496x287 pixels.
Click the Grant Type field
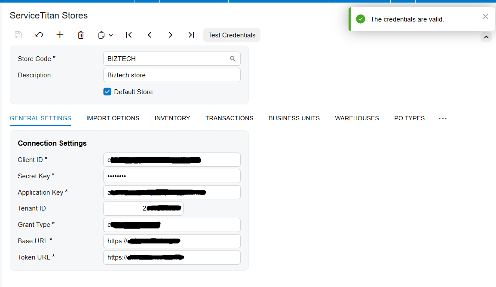coord(172,225)
